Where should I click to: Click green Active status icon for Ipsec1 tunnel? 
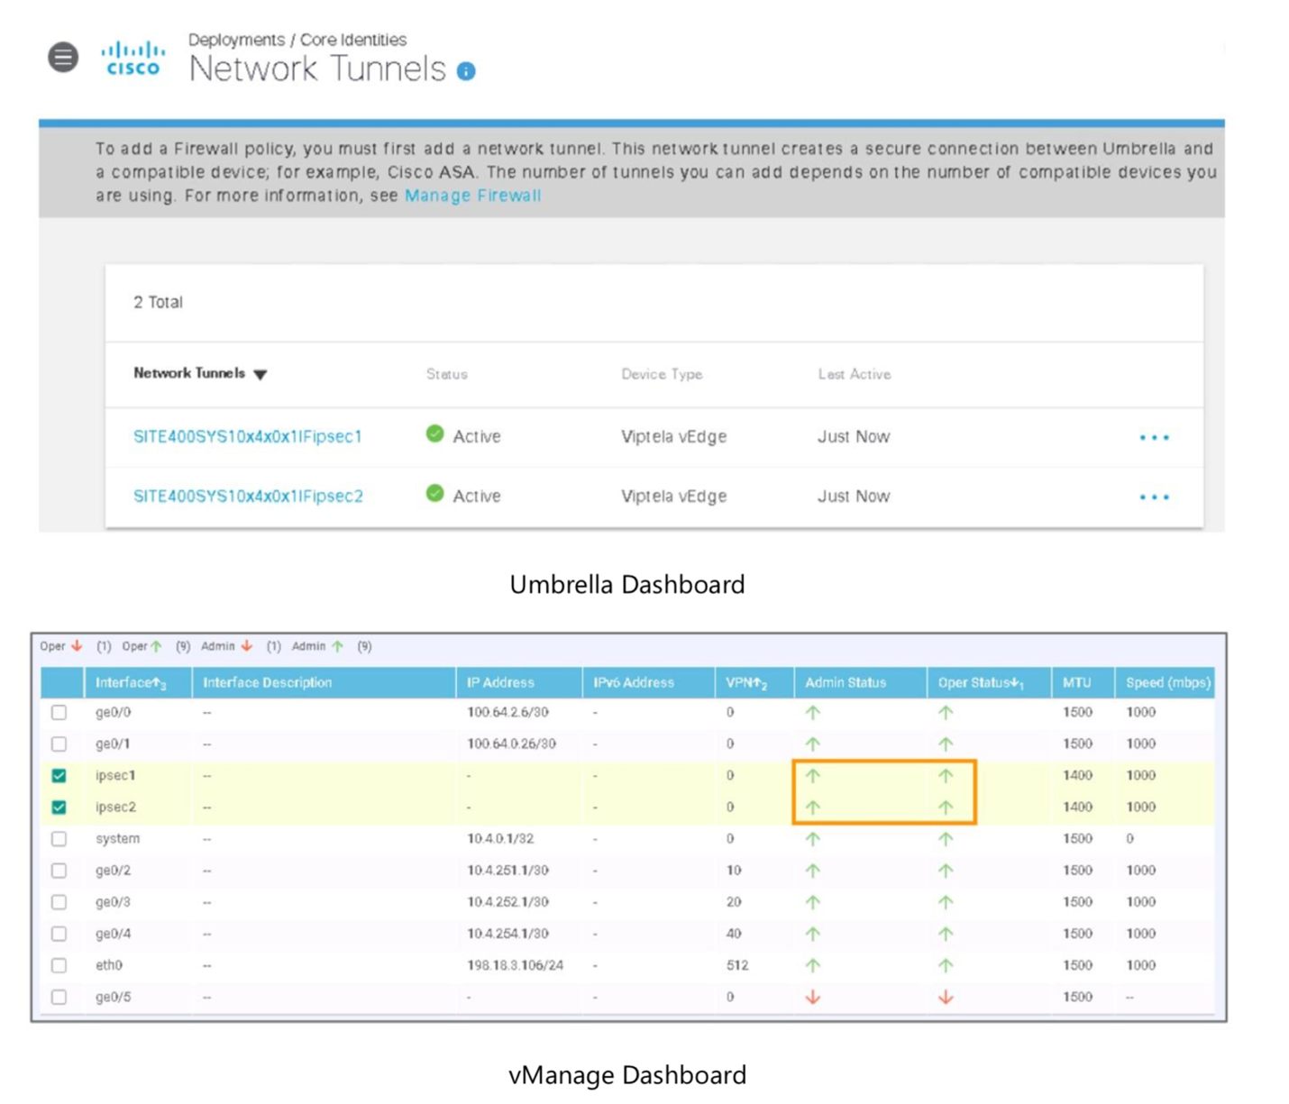click(434, 434)
